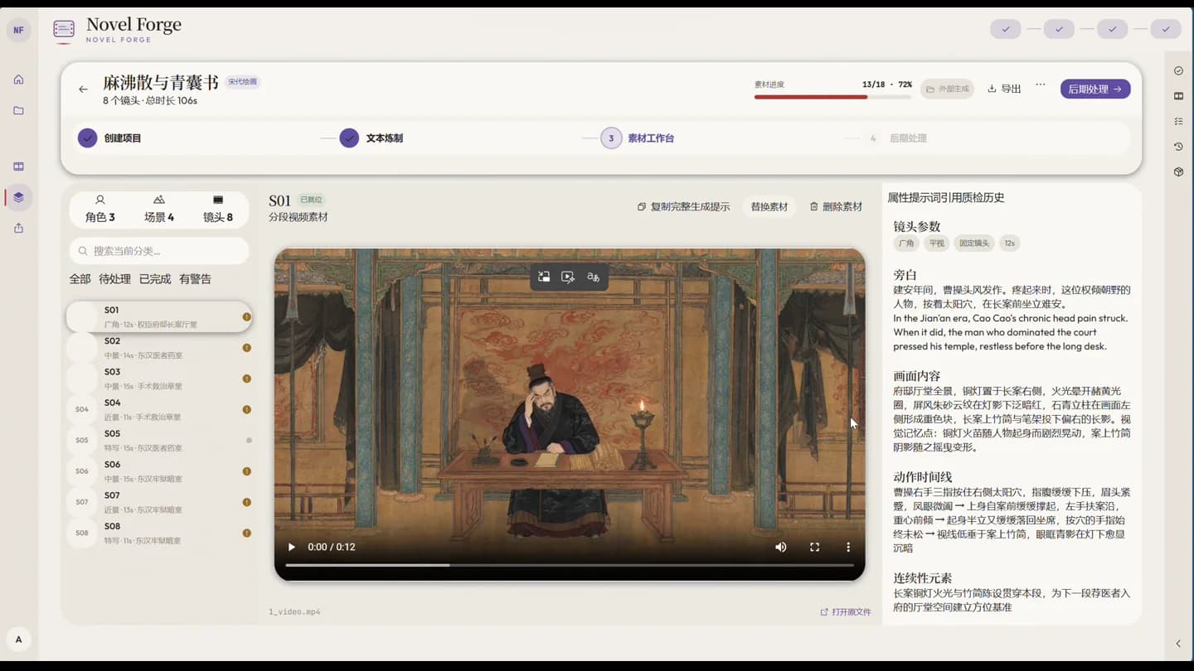Click the 后期处理 step 4
The height and width of the screenshot is (671, 1194).
tap(896, 138)
